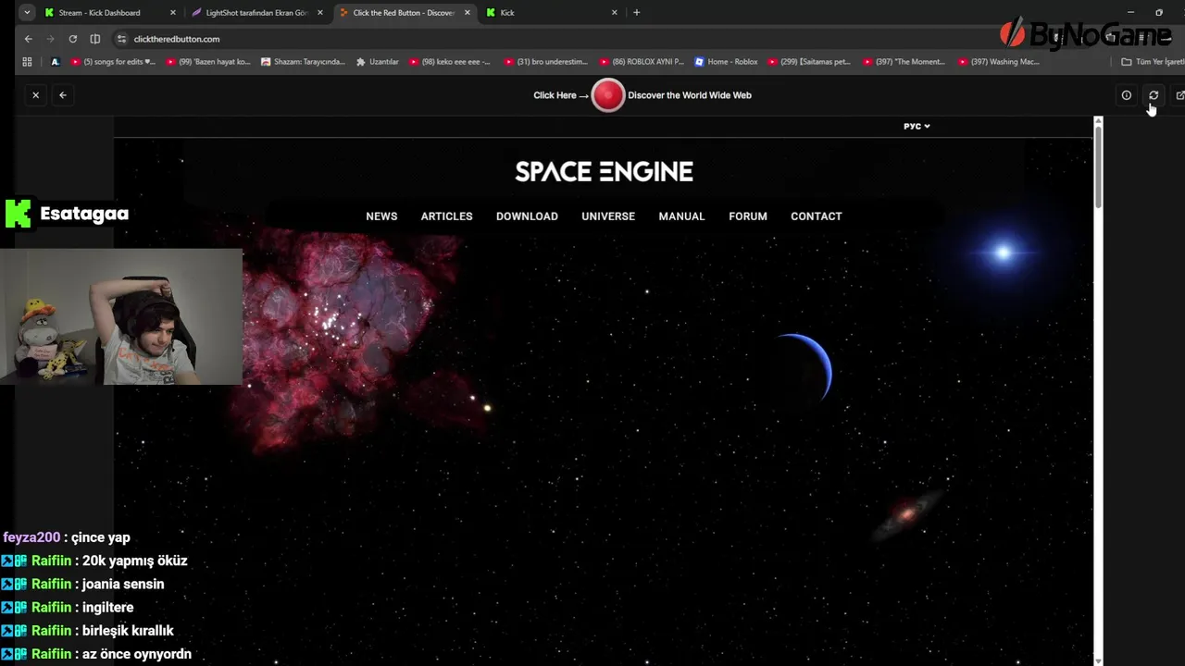Close the Kick tab
Image resolution: width=1185 pixels, height=666 pixels.
[x=615, y=13]
